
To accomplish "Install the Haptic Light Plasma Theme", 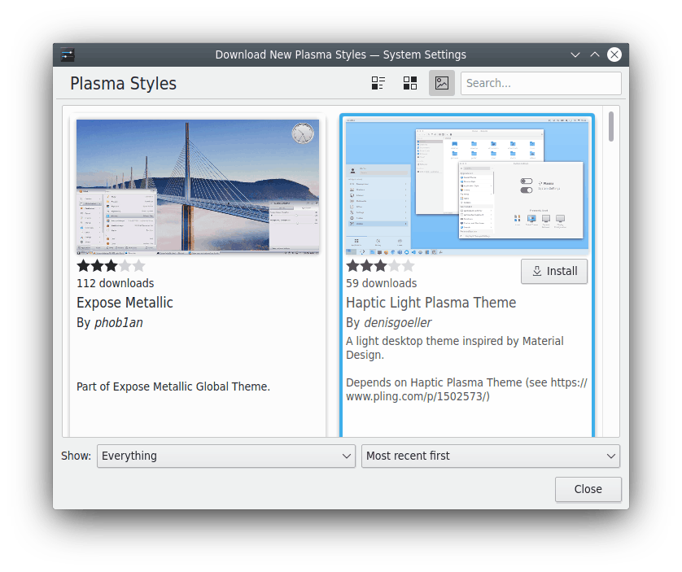I will point(553,271).
